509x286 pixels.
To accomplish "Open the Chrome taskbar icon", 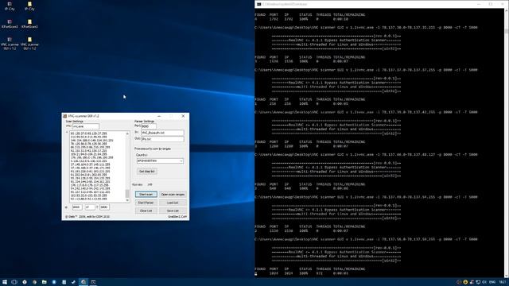I will [25, 282].
